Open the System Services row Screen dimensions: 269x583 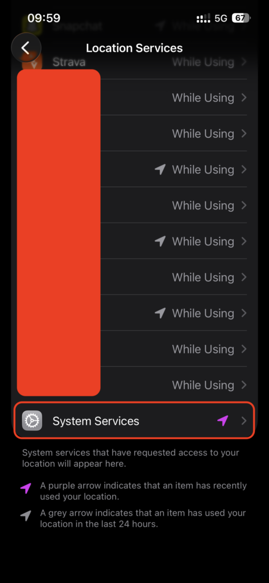coord(134,421)
